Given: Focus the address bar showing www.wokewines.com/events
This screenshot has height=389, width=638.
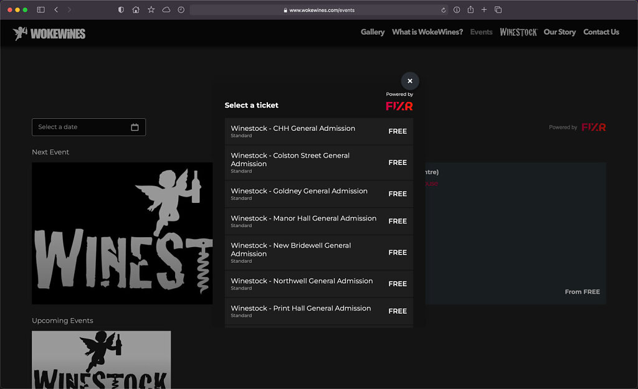Looking at the screenshot, I should pos(319,10).
